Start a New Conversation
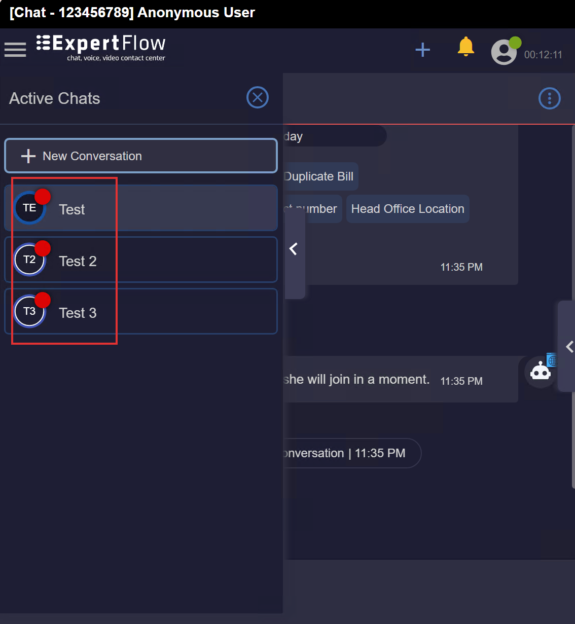Viewport: 575px width, 624px height. 141,156
